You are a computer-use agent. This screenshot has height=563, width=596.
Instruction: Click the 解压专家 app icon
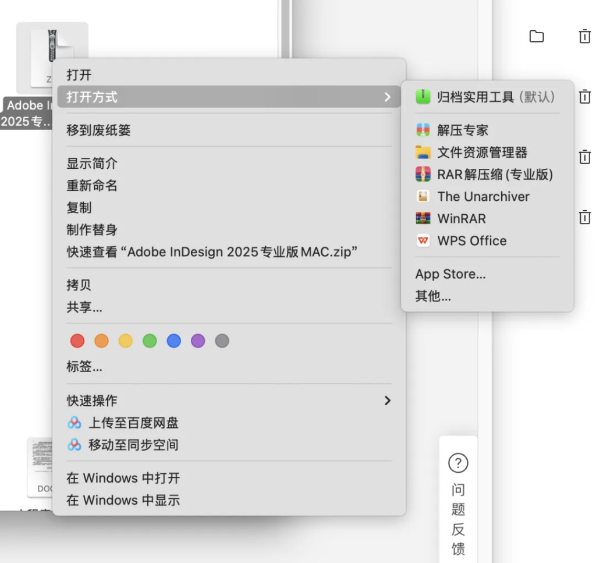pos(423,130)
